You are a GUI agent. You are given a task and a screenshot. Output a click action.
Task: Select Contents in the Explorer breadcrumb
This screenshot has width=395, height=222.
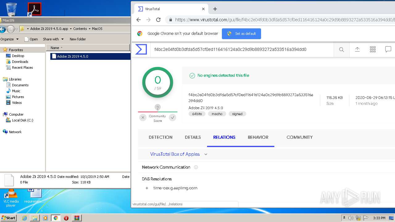(80, 29)
